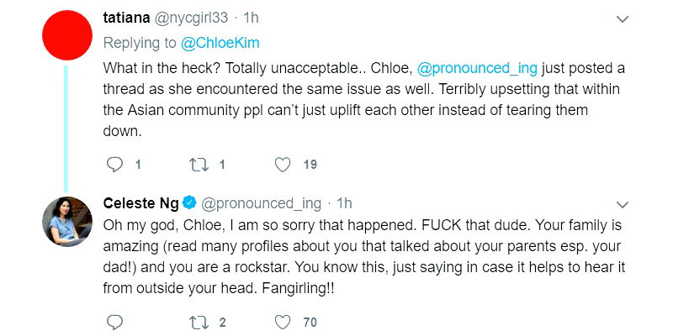Reply to tatiana's tweet
This screenshot has width=673, height=336.
pyautogui.click(x=116, y=165)
